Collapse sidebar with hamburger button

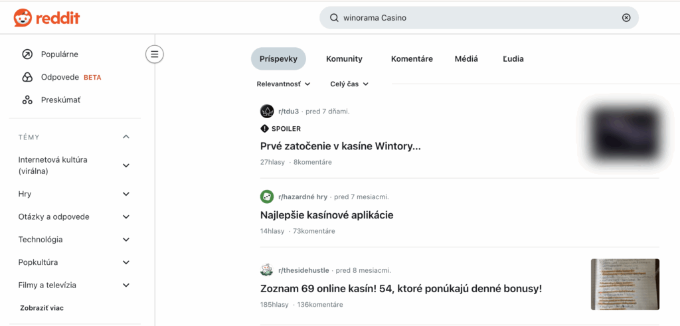pos(155,54)
